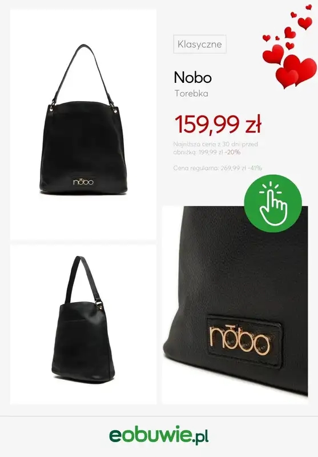Click the 159,99 zł sale price

218,124
